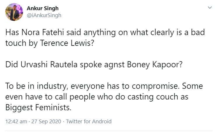This screenshot has width=217, height=132.
Task: Click the name Nora Fatehi in tweet
Action: click(43, 32)
